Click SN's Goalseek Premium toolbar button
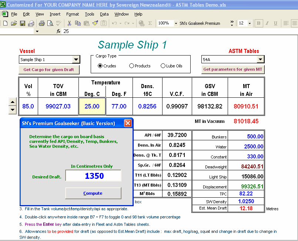This screenshot has width=298, height=241. [x=200, y=23]
